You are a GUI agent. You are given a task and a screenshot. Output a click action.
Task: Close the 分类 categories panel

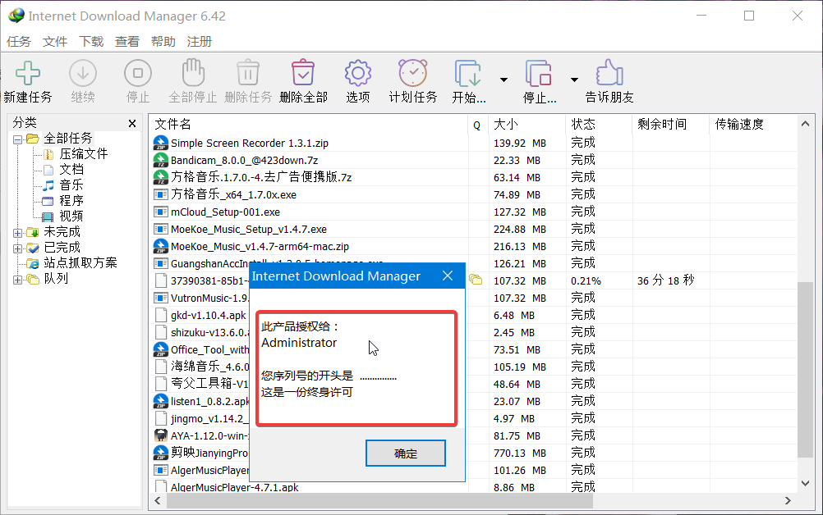(132, 123)
